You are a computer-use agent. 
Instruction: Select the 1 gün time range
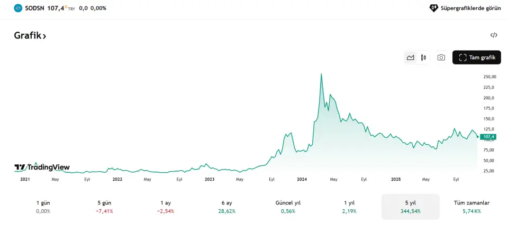click(x=43, y=207)
